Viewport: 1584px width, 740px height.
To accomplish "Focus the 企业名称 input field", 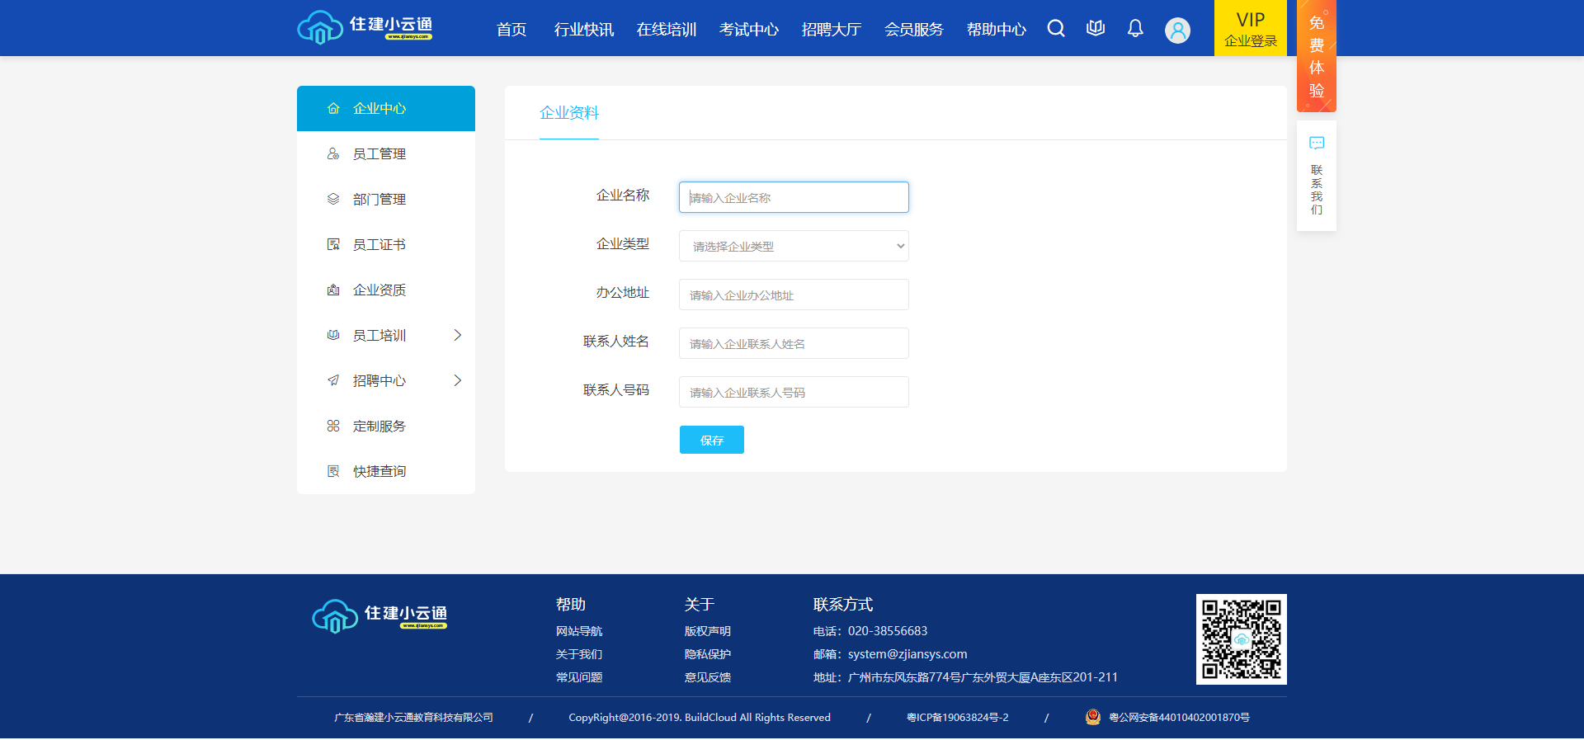I will [x=794, y=197].
